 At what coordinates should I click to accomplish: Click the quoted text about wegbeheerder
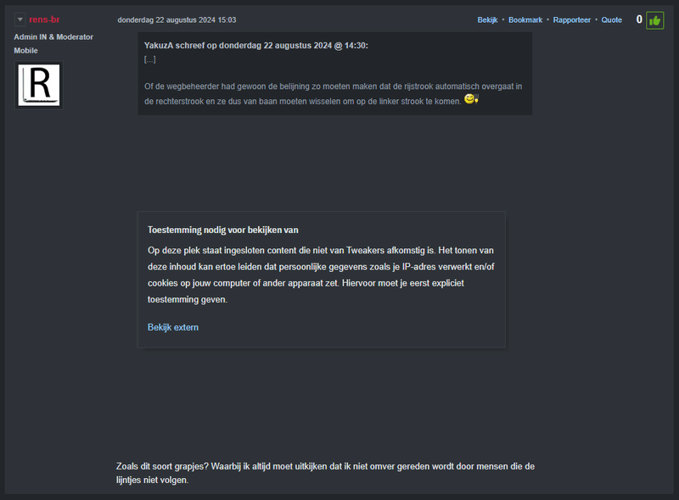(333, 93)
